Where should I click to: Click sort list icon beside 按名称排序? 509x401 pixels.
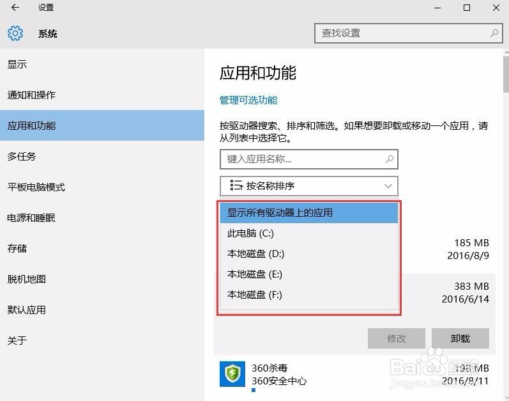tap(236, 185)
